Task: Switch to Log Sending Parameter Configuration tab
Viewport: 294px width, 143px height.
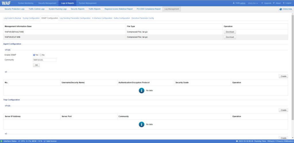Action: click(75, 18)
